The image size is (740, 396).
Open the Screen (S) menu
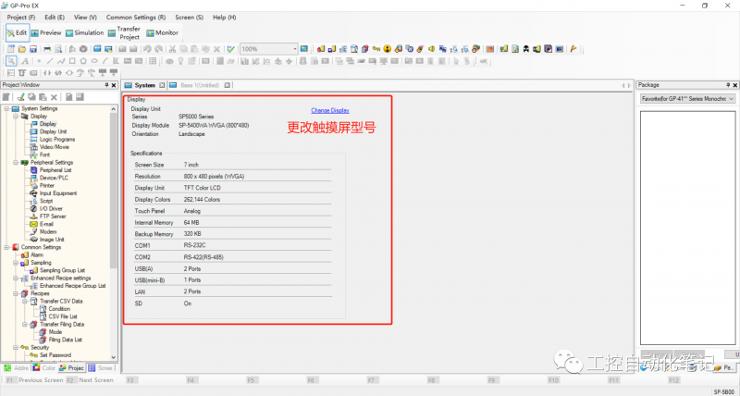(190, 17)
